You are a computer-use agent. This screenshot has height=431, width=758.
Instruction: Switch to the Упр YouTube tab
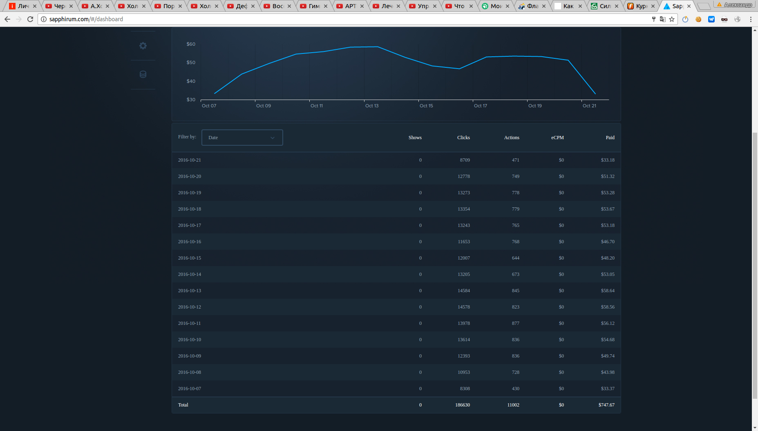click(x=423, y=6)
